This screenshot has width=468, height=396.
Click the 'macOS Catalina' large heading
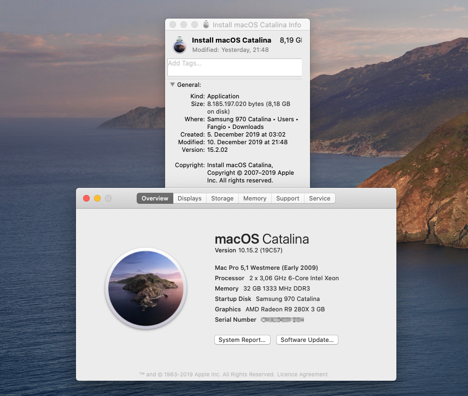coord(262,239)
